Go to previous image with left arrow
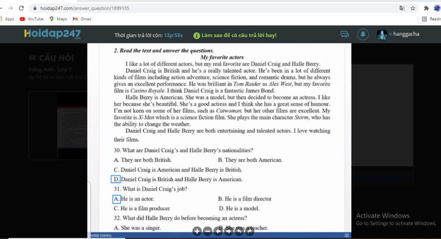 click(x=218, y=231)
